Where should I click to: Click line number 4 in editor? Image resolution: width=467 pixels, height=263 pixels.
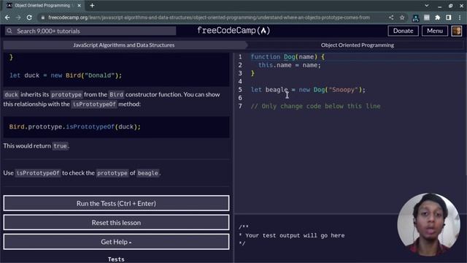click(240, 81)
